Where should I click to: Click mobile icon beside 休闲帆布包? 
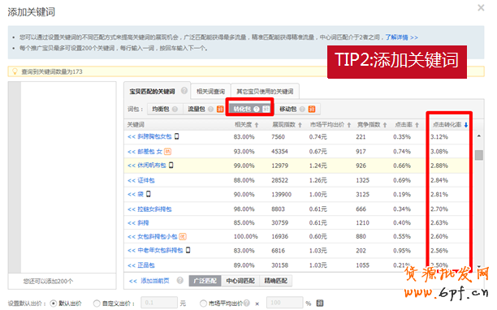point(171,166)
